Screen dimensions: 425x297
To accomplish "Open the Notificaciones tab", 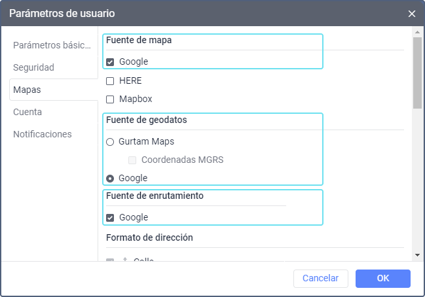I will click(43, 134).
